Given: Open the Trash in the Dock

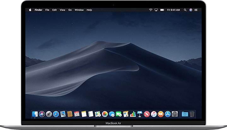Looking at the screenshot, I should pyautogui.click(x=192, y=114).
